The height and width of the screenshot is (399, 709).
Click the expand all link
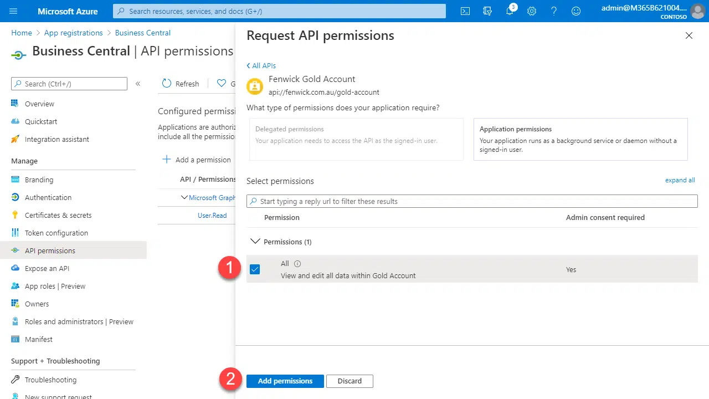point(680,180)
